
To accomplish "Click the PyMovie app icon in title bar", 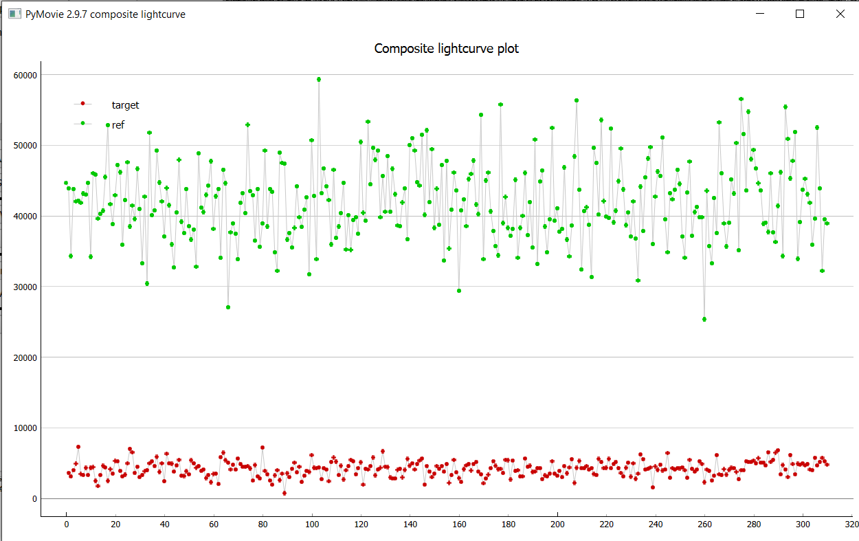I will (14, 14).
